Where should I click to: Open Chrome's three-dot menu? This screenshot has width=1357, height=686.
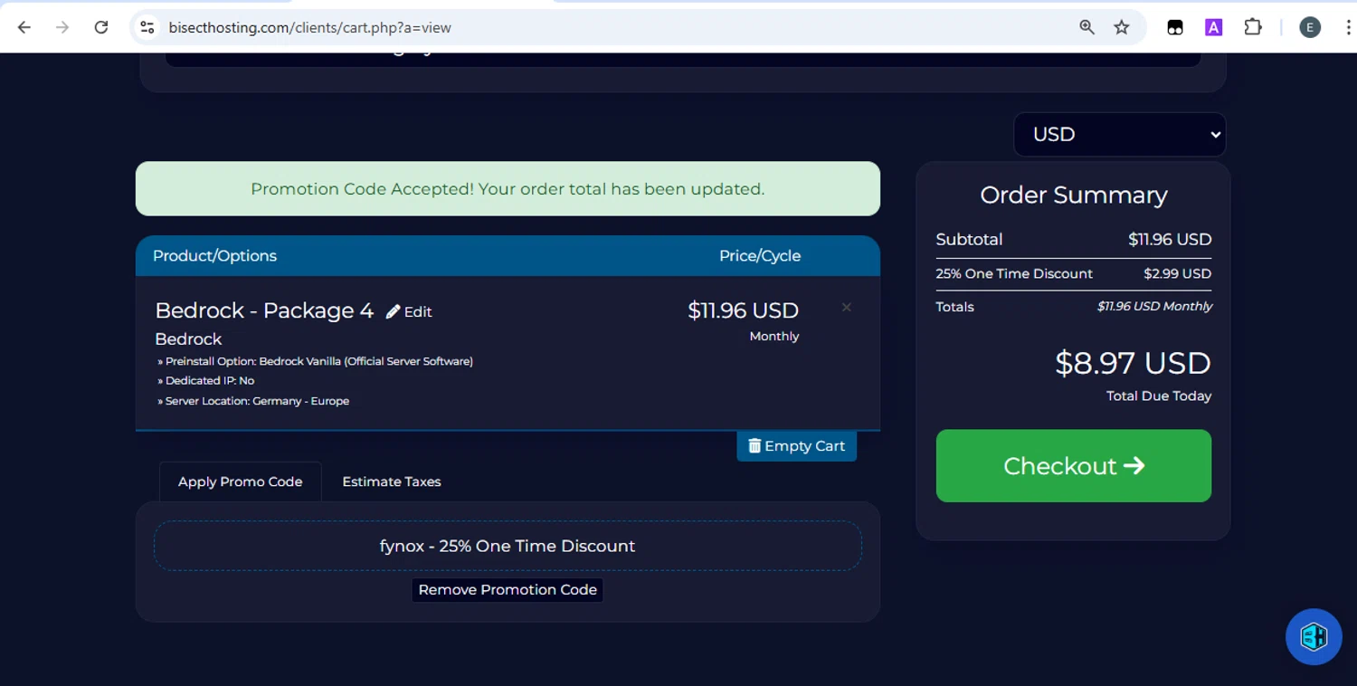[x=1347, y=27]
